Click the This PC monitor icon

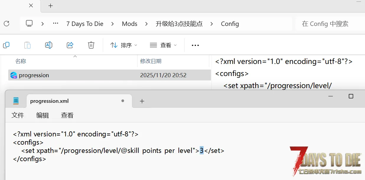tap(29, 24)
